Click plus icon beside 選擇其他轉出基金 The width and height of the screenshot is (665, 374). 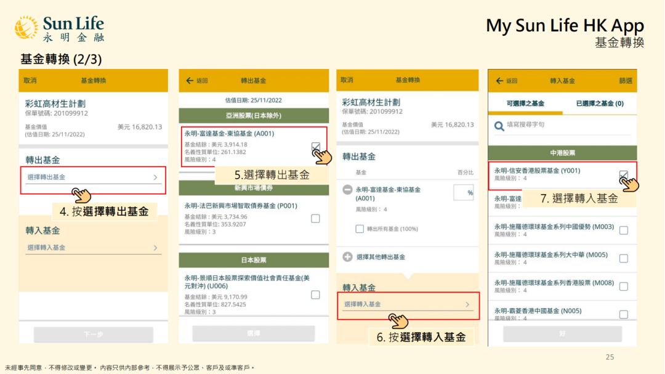pos(347,257)
